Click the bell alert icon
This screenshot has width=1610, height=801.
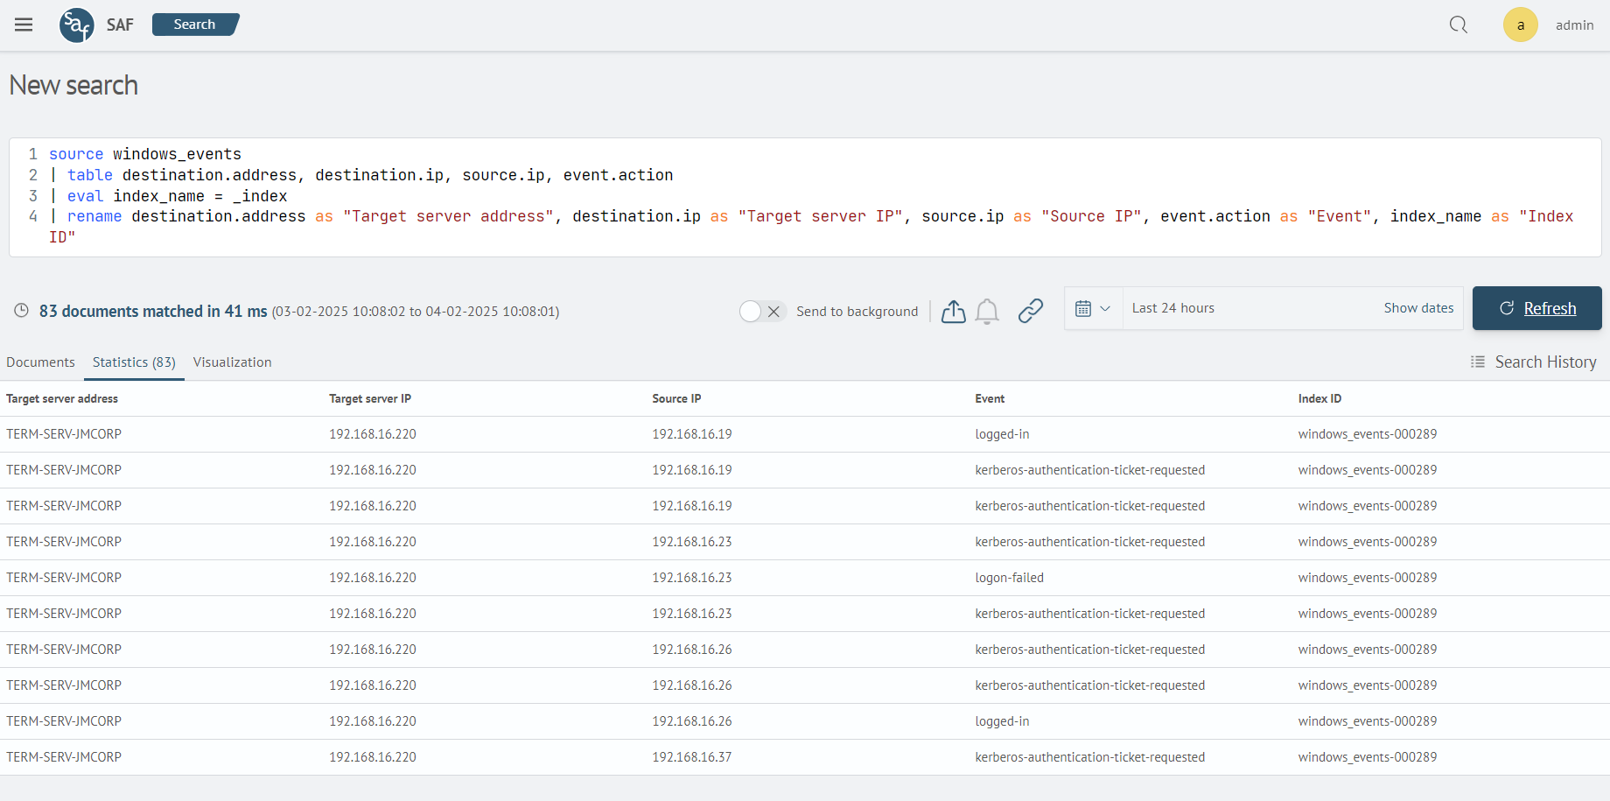tap(987, 311)
